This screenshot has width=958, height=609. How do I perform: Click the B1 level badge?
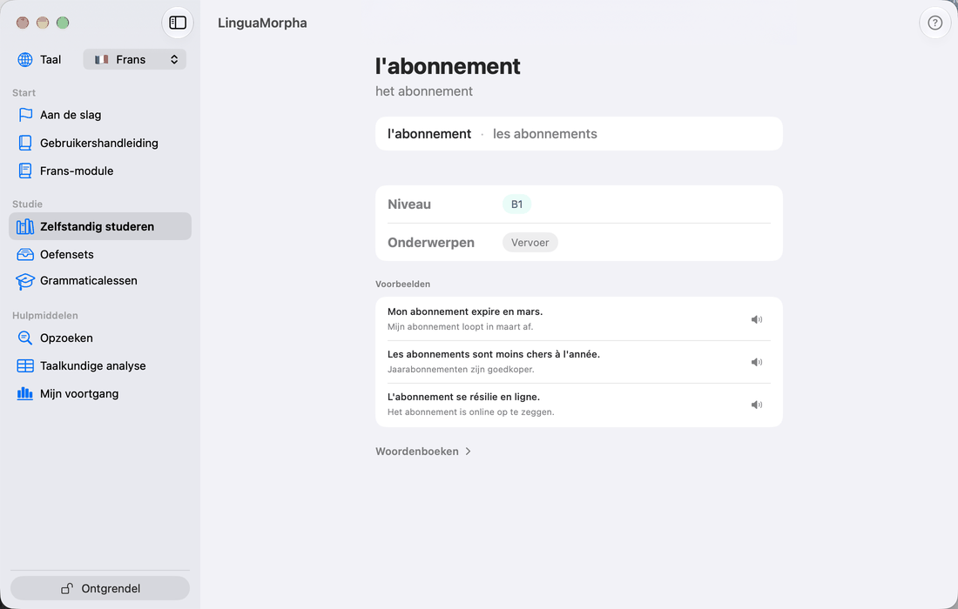516,204
